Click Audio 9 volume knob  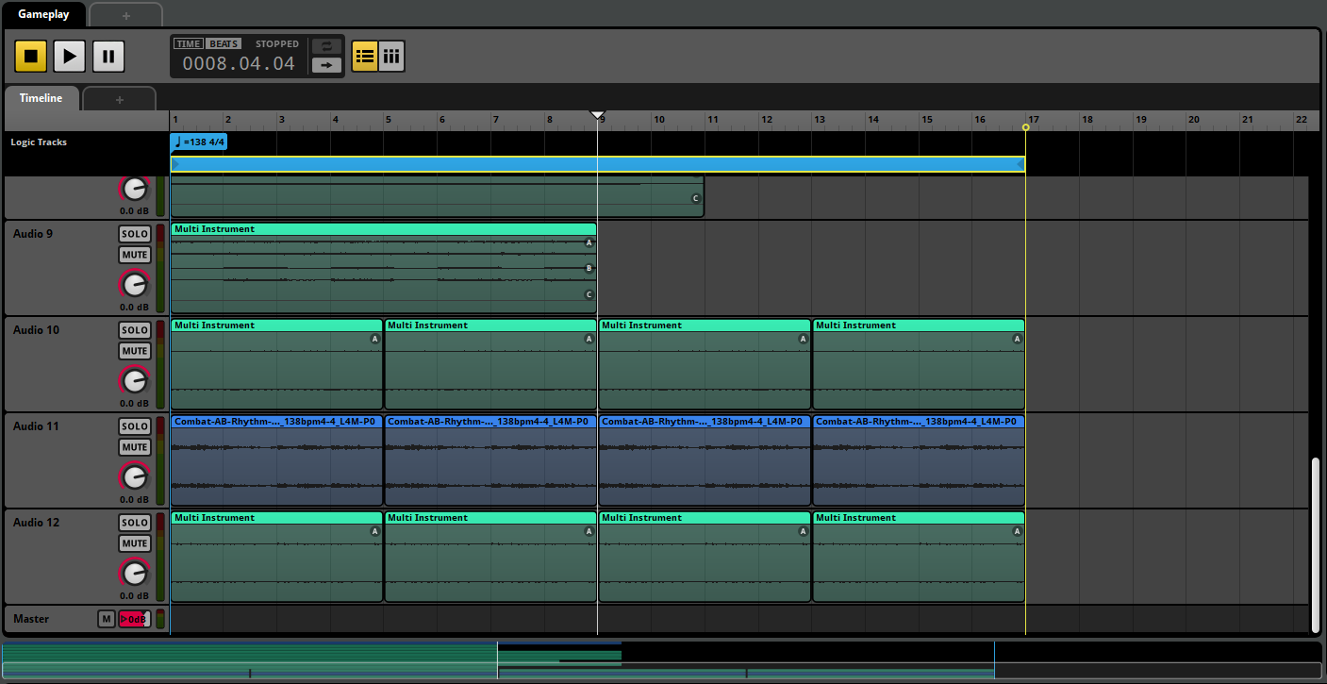(135, 283)
